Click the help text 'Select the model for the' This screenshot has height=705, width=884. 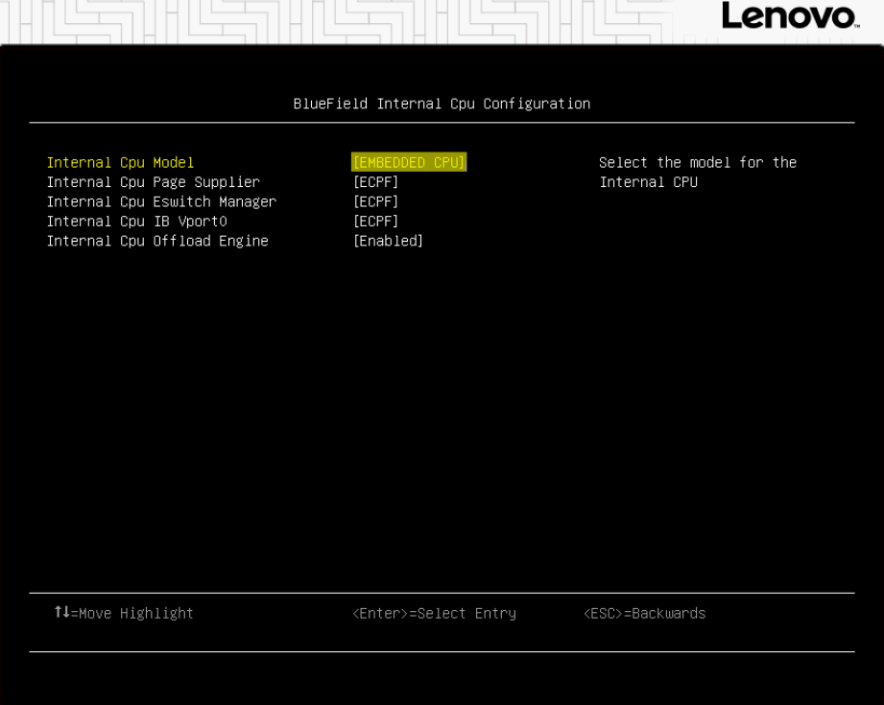(698, 163)
